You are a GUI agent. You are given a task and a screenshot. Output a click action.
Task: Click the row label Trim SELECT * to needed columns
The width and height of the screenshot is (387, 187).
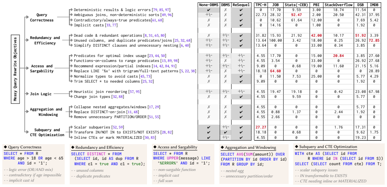[107, 81]
